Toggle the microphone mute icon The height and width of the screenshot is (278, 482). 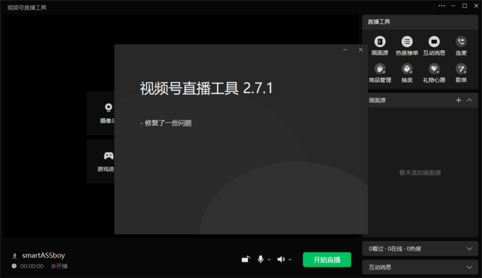260,259
